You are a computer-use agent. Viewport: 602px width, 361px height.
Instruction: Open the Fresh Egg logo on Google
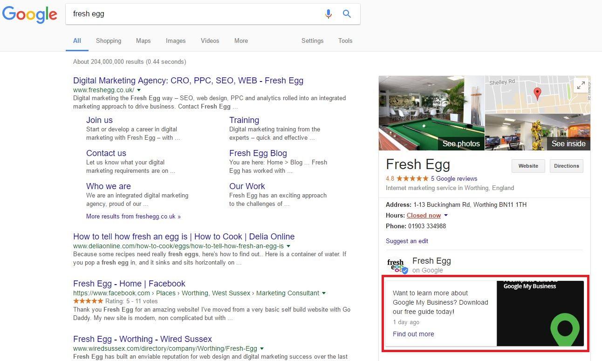397,265
